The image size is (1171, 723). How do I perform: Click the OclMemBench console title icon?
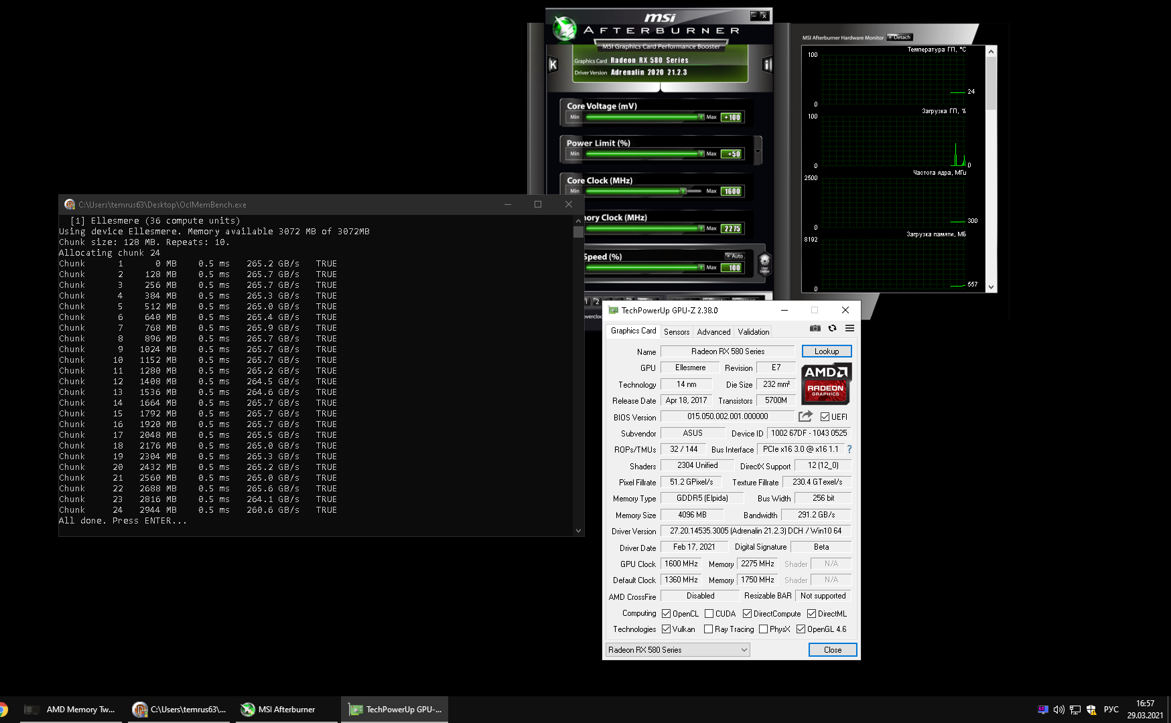click(70, 204)
